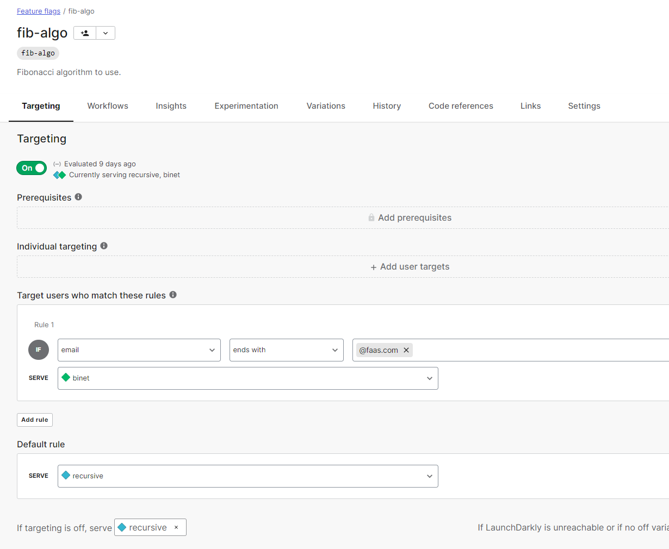Click the variation diamonds icon near Currently serving
This screenshot has width=669, height=549.
[x=60, y=175]
